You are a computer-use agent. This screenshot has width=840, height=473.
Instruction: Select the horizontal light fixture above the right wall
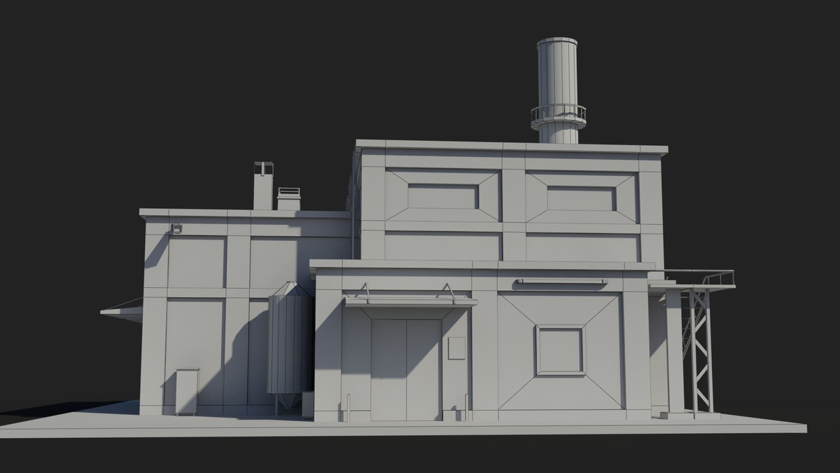(x=560, y=283)
